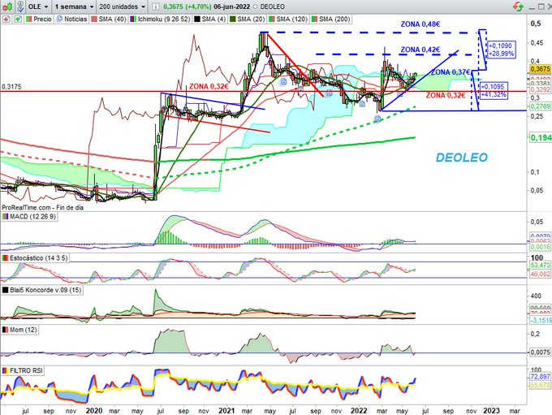Click the 53,473 stochastic value tag
This screenshot has height=415, width=552.
click(541, 265)
